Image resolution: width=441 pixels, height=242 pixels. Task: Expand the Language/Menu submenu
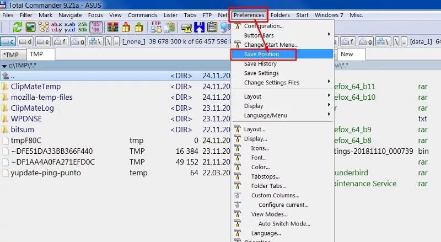[282, 115]
